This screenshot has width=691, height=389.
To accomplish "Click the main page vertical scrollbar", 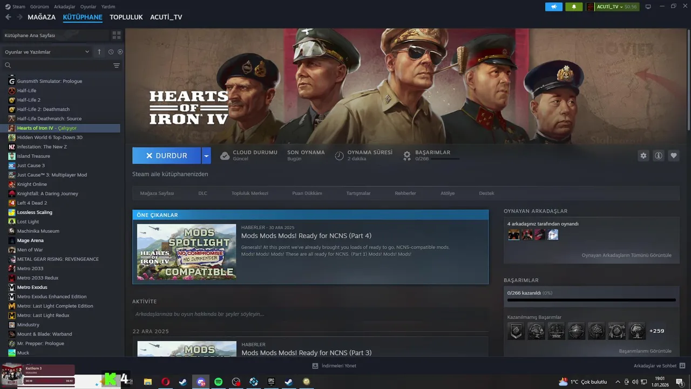I will (x=688, y=79).
